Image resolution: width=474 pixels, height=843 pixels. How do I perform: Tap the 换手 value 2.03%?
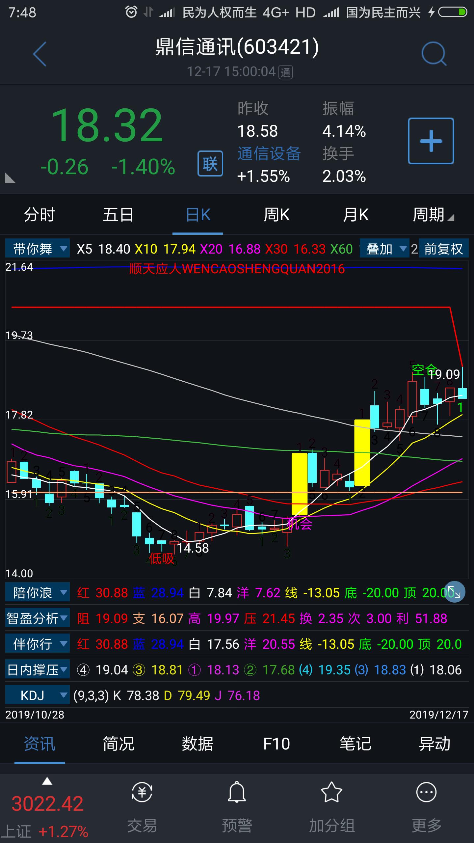(344, 176)
